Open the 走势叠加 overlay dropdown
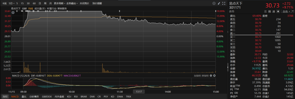Image resolution: width=295 pixels, height=99 pixels. point(72,3)
